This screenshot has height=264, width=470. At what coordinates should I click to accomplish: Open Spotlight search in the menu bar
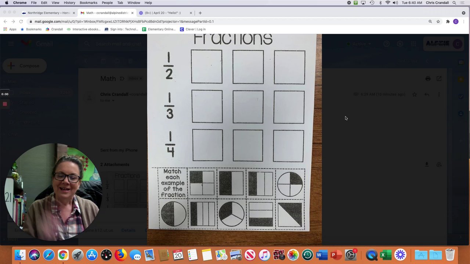(455, 3)
